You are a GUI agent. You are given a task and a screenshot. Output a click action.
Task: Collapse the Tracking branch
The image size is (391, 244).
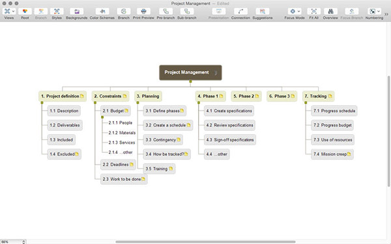306,103
